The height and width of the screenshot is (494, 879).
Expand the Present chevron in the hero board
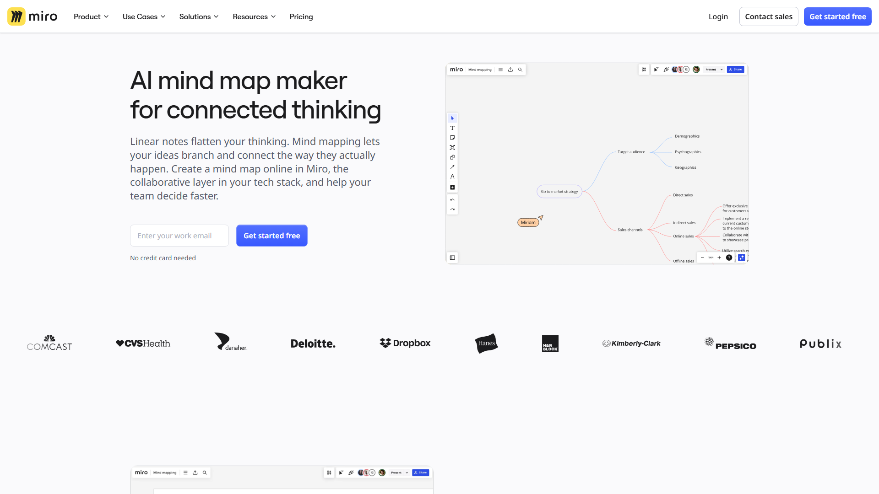click(x=722, y=70)
